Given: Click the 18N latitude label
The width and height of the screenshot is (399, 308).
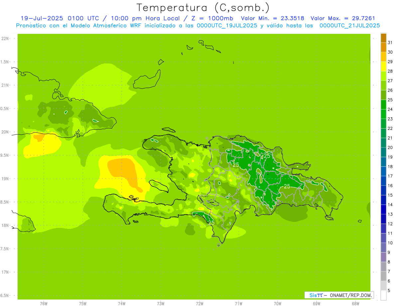Looking at the screenshot, I should click(5, 226).
